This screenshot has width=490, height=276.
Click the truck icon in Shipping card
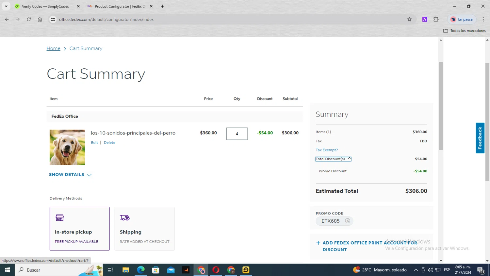pos(125,218)
